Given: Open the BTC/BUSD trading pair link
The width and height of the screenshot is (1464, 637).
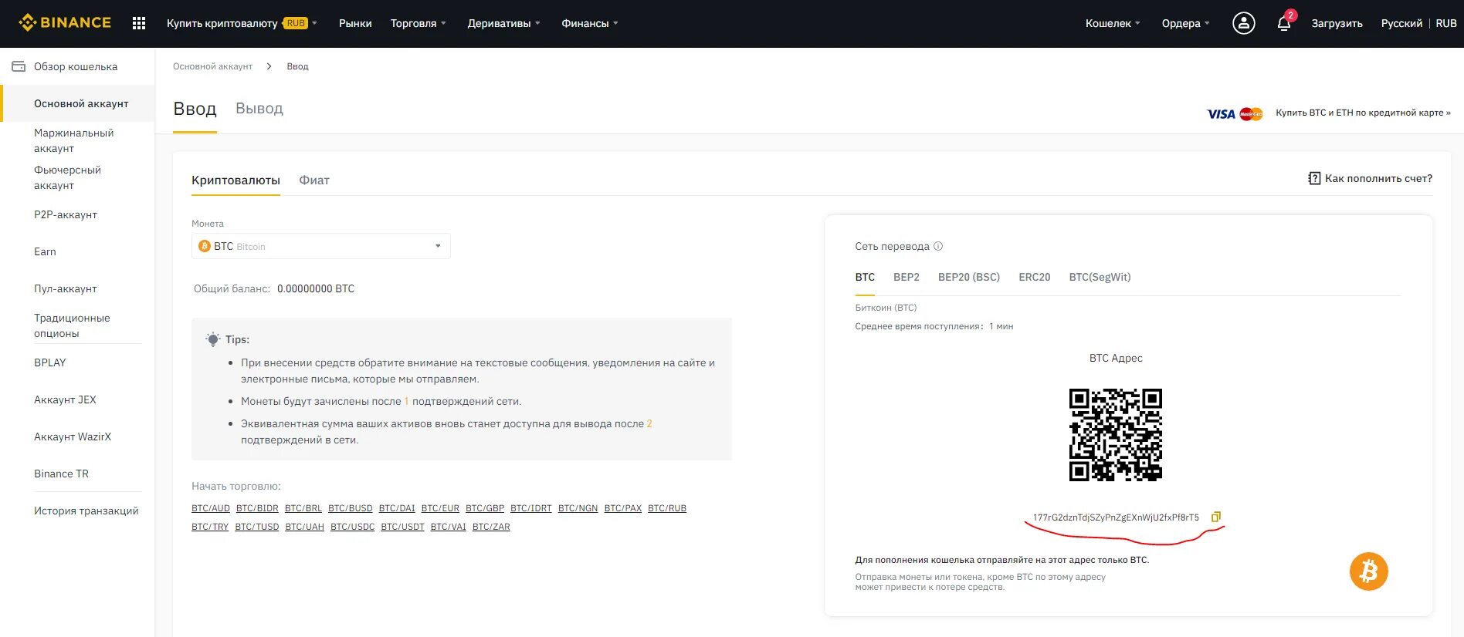Looking at the screenshot, I should click(351, 508).
